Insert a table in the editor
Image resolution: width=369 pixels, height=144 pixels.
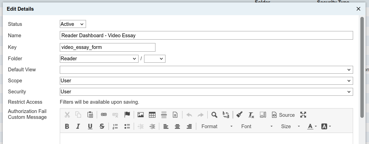pos(152,115)
